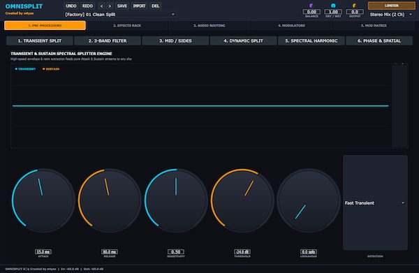The height and width of the screenshot is (273, 419).
Task: Click the Output value field 0.0
Action: coord(355,12)
